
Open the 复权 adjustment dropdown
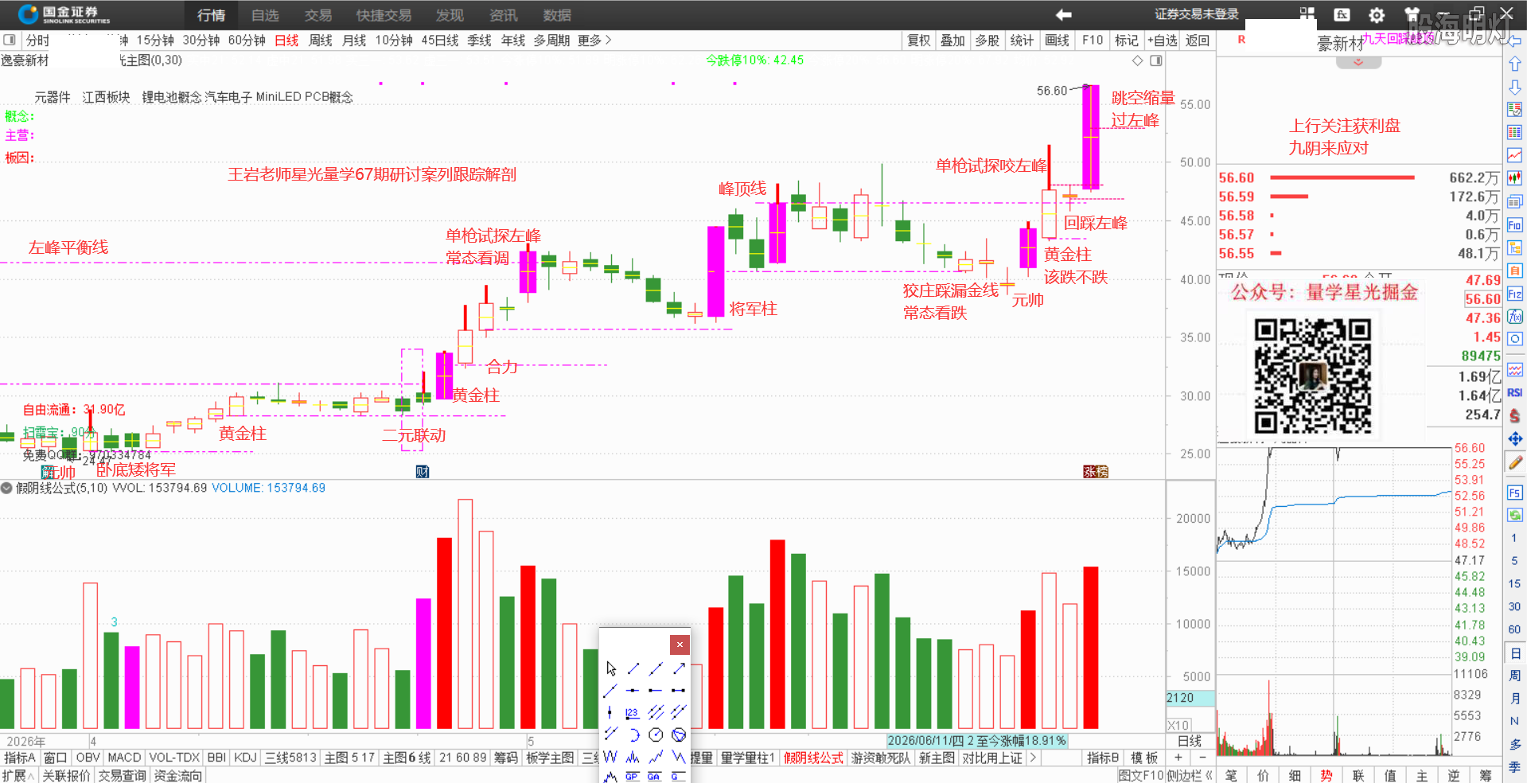pos(919,40)
